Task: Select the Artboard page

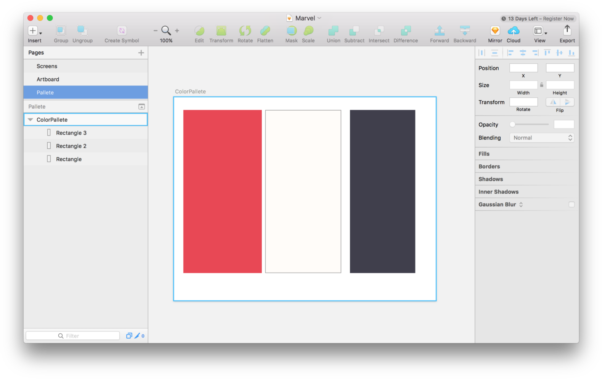Action: (x=48, y=79)
